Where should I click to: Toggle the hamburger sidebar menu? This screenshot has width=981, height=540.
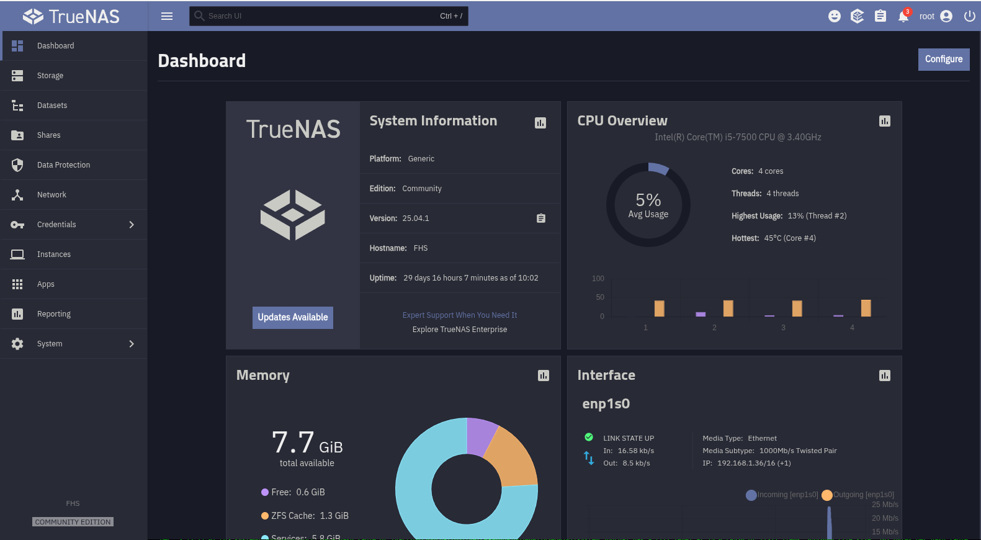pos(167,16)
